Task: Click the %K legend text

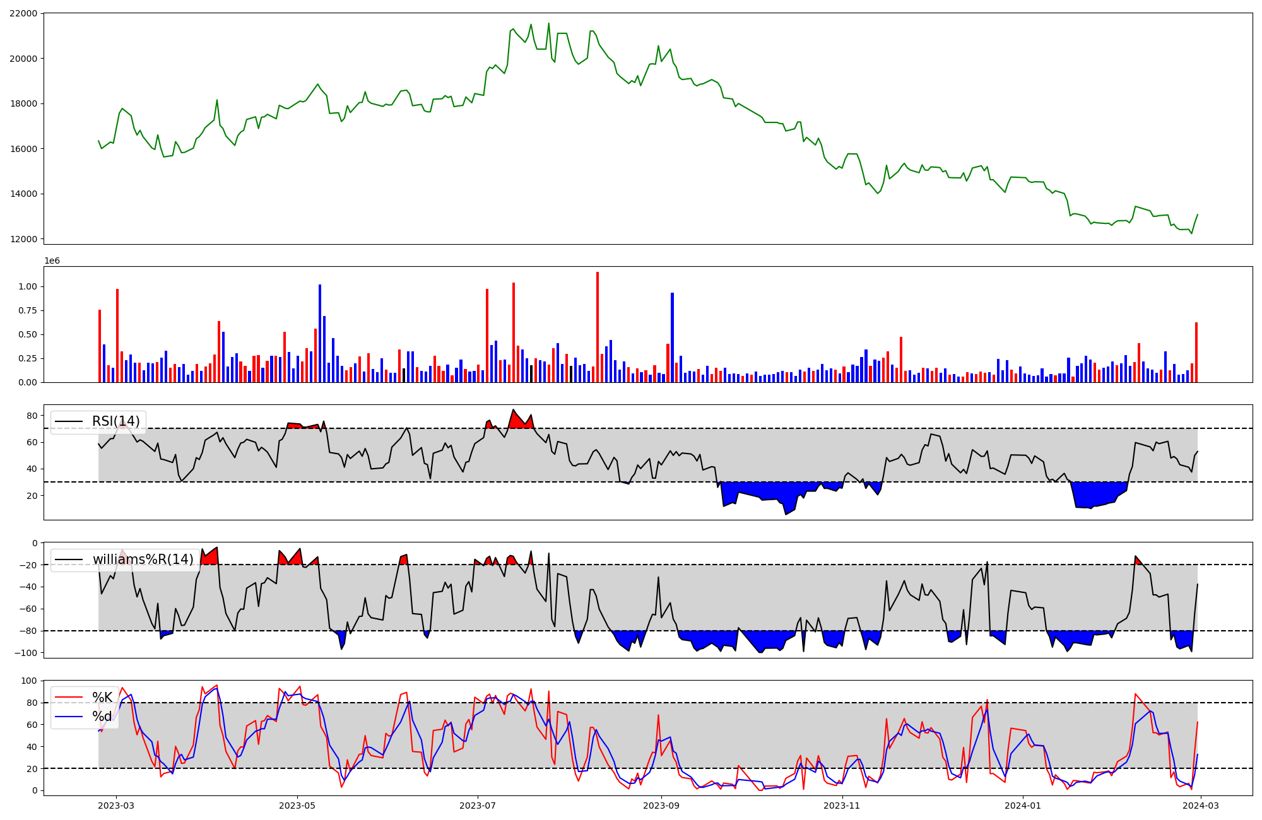Action: [x=102, y=697]
